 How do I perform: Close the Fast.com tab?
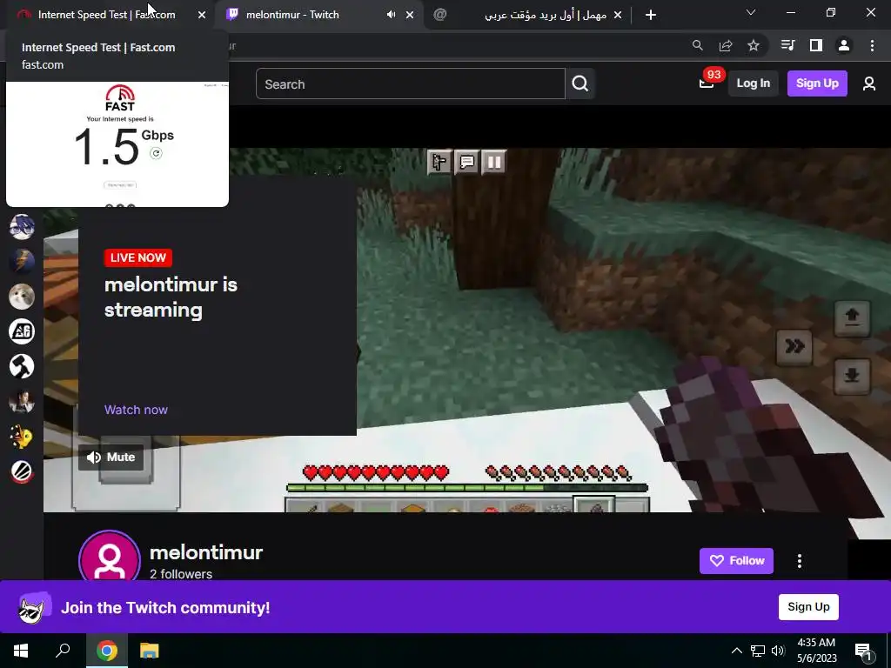(x=202, y=16)
